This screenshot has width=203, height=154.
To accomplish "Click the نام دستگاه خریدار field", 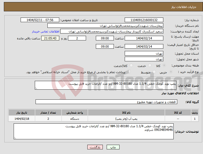I will click(x=105, y=25).
